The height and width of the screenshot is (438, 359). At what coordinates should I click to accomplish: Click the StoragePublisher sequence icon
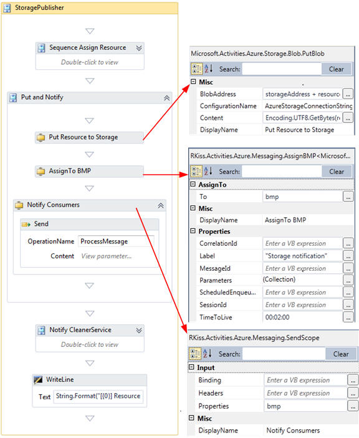click(7, 8)
